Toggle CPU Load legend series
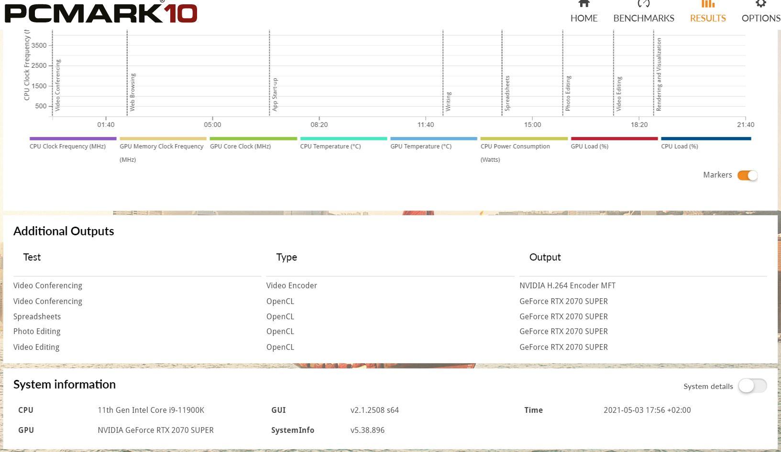The image size is (781, 452). pyautogui.click(x=706, y=143)
